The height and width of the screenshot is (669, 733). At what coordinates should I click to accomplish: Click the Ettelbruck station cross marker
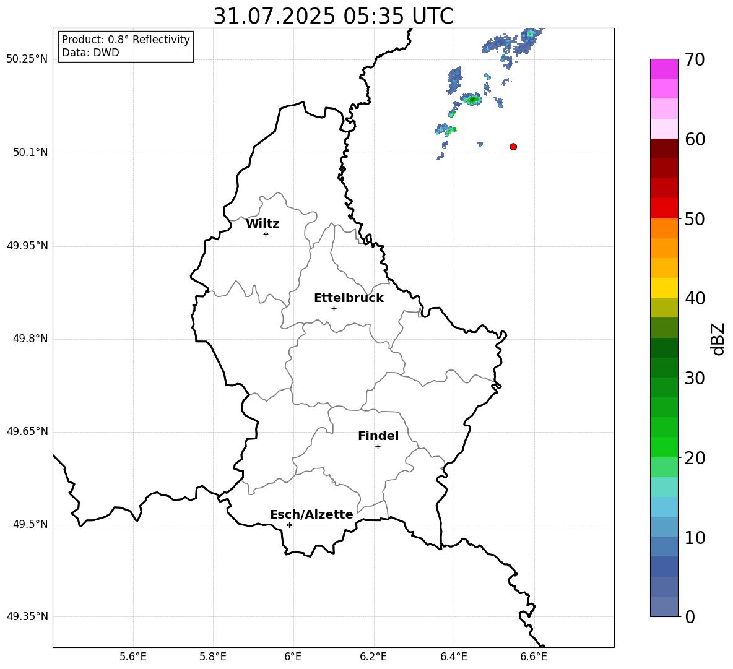(334, 308)
